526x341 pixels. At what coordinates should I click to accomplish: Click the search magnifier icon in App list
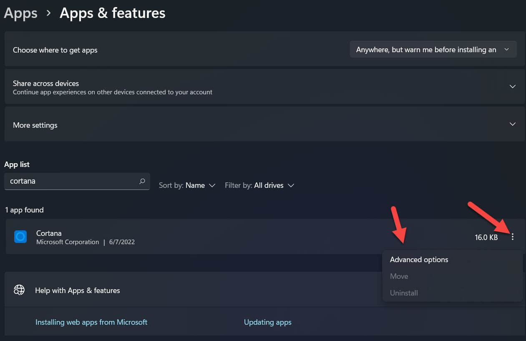pyautogui.click(x=142, y=181)
